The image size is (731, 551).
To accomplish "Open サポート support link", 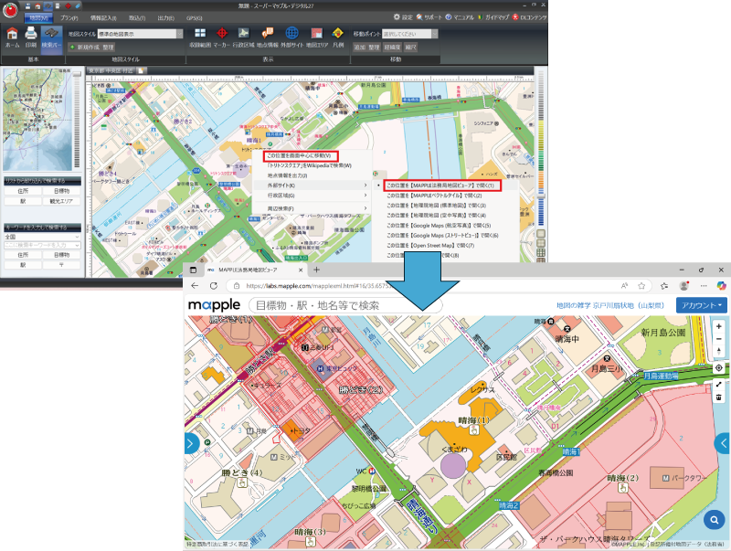I will [x=429, y=16].
